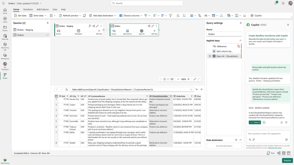Click the sort ascending icon in ribbon
The width and height of the screenshot is (294, 165).
(178, 15)
